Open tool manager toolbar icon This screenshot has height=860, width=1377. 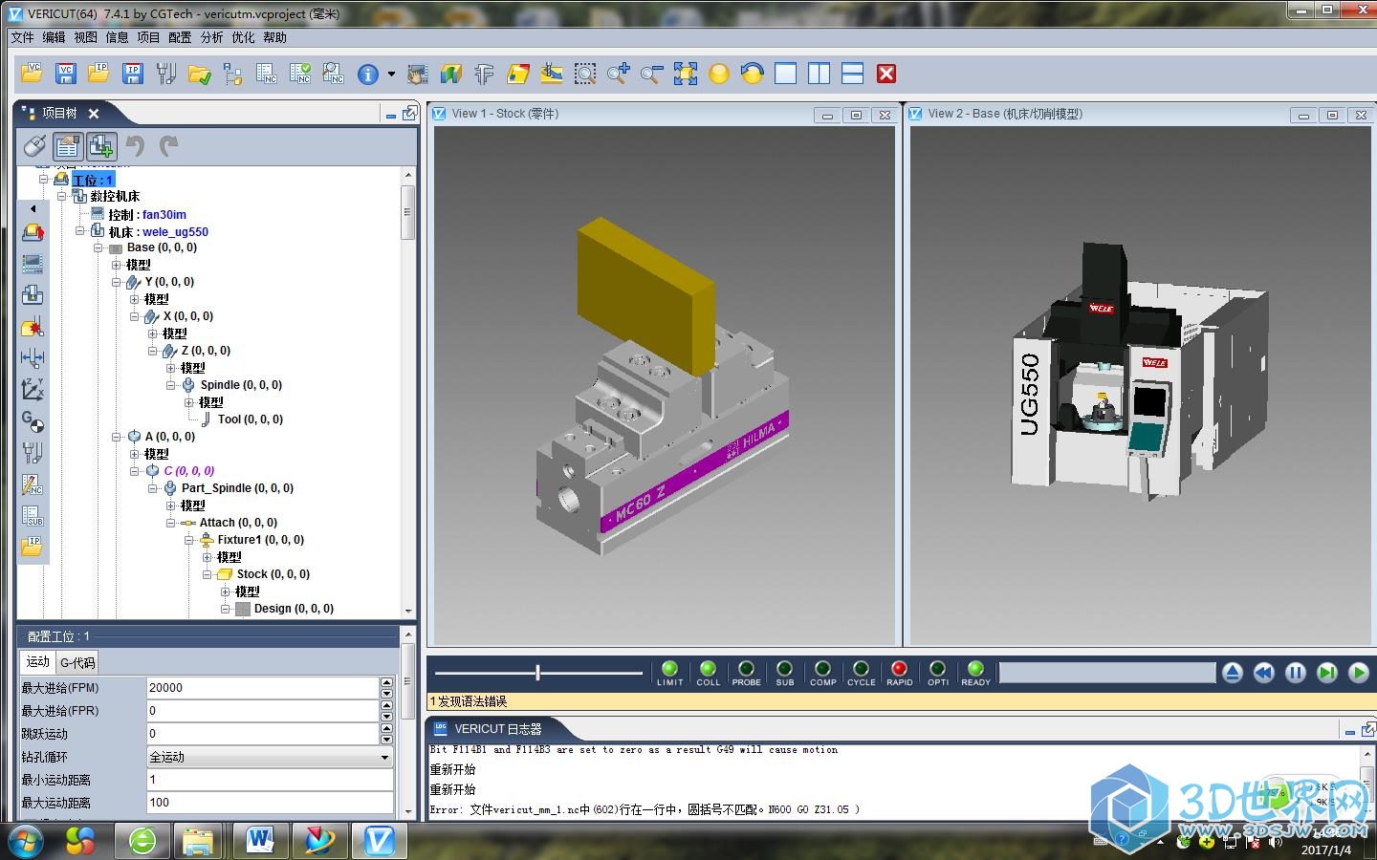tap(166, 74)
